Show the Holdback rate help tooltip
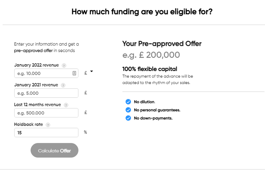 click(48, 125)
